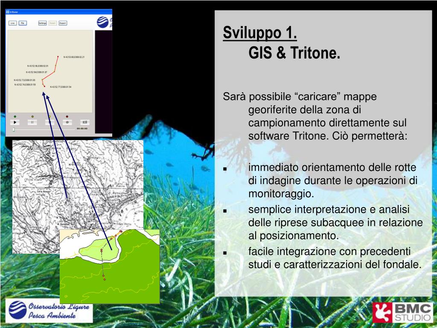The width and height of the screenshot is (437, 328).
Task: Click the top red waypoint dot on track
Action: click(58, 56)
